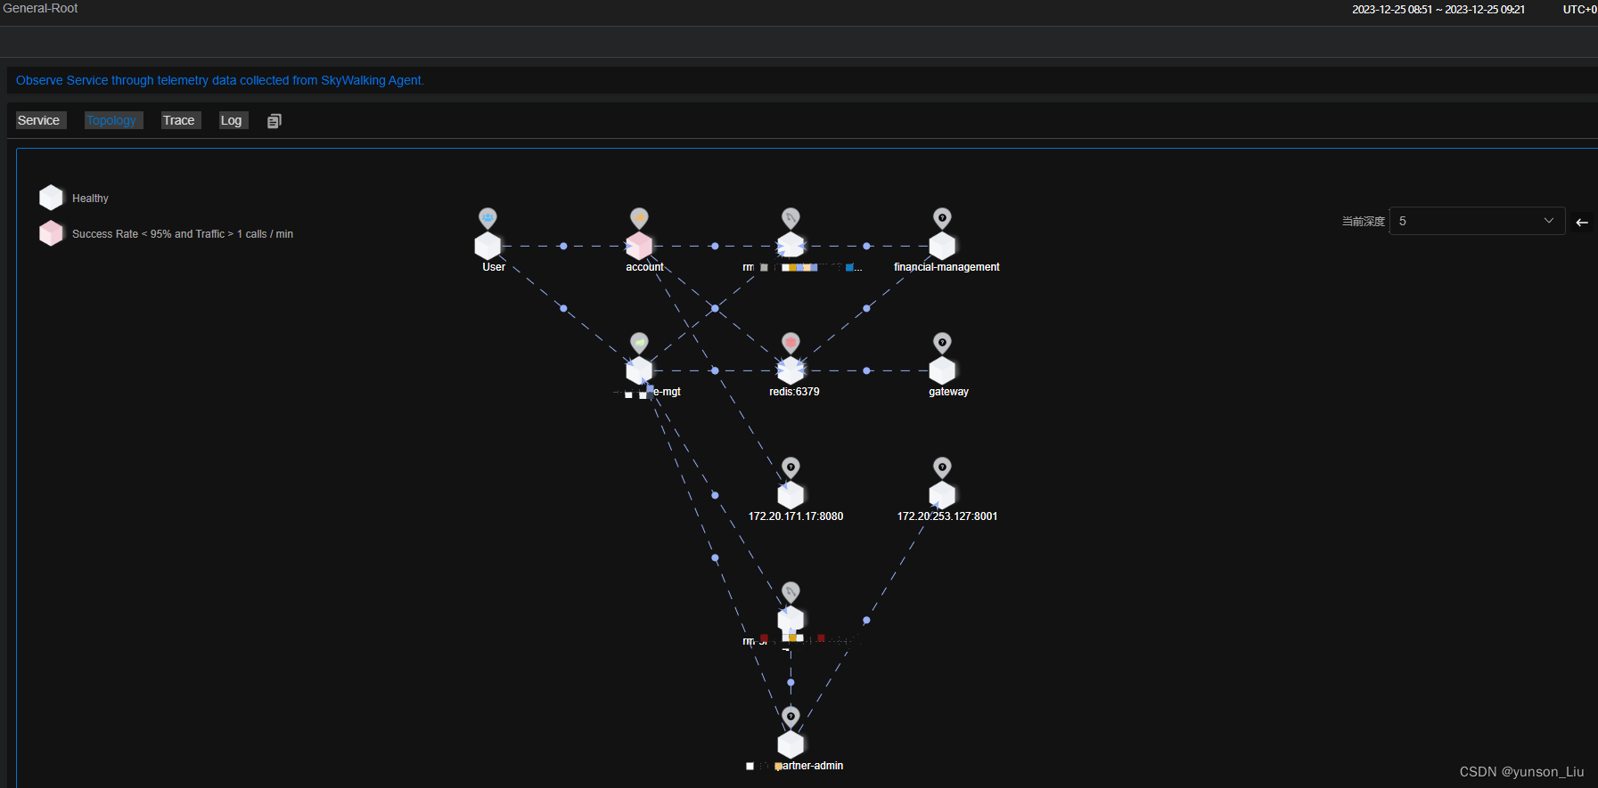1598x788 pixels.
Task: Select the 172.20.171.17:8080 node hexagon
Action: [791, 495]
